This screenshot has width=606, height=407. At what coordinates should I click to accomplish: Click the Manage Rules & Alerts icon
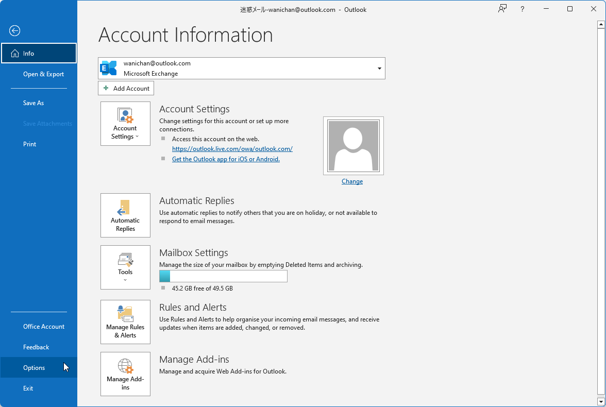pyautogui.click(x=125, y=314)
